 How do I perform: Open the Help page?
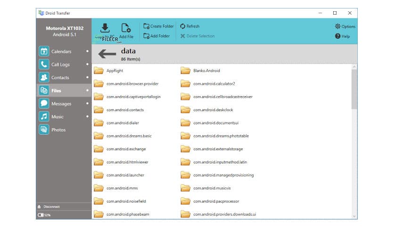point(342,36)
